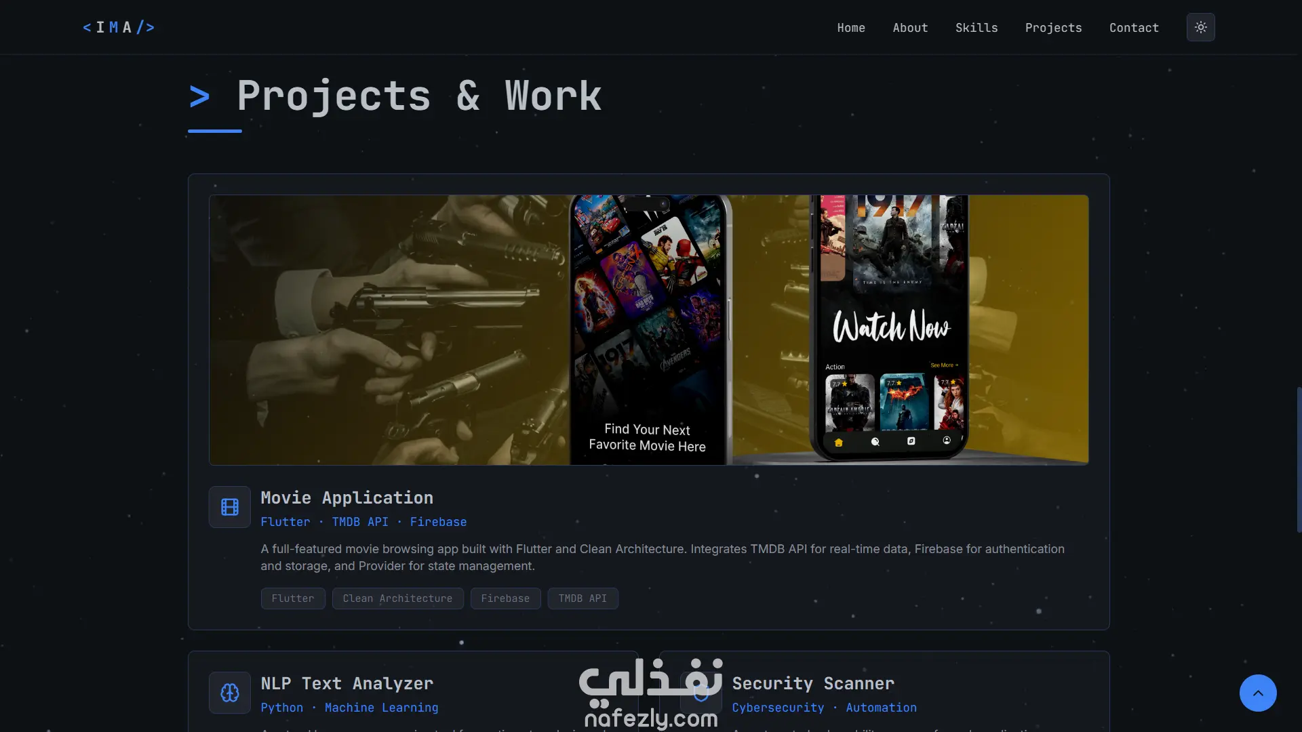Click the IMA logo in header

click(119, 27)
